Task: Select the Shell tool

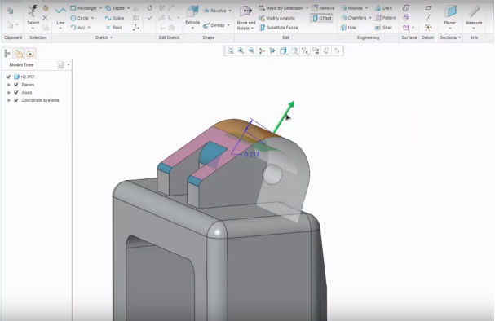Action: [383, 28]
